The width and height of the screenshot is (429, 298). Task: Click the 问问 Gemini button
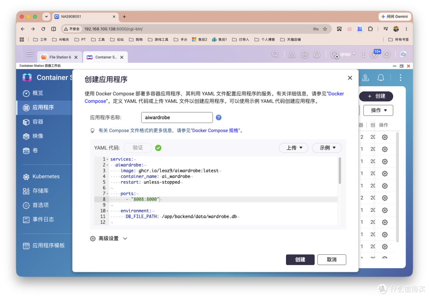coord(395,16)
